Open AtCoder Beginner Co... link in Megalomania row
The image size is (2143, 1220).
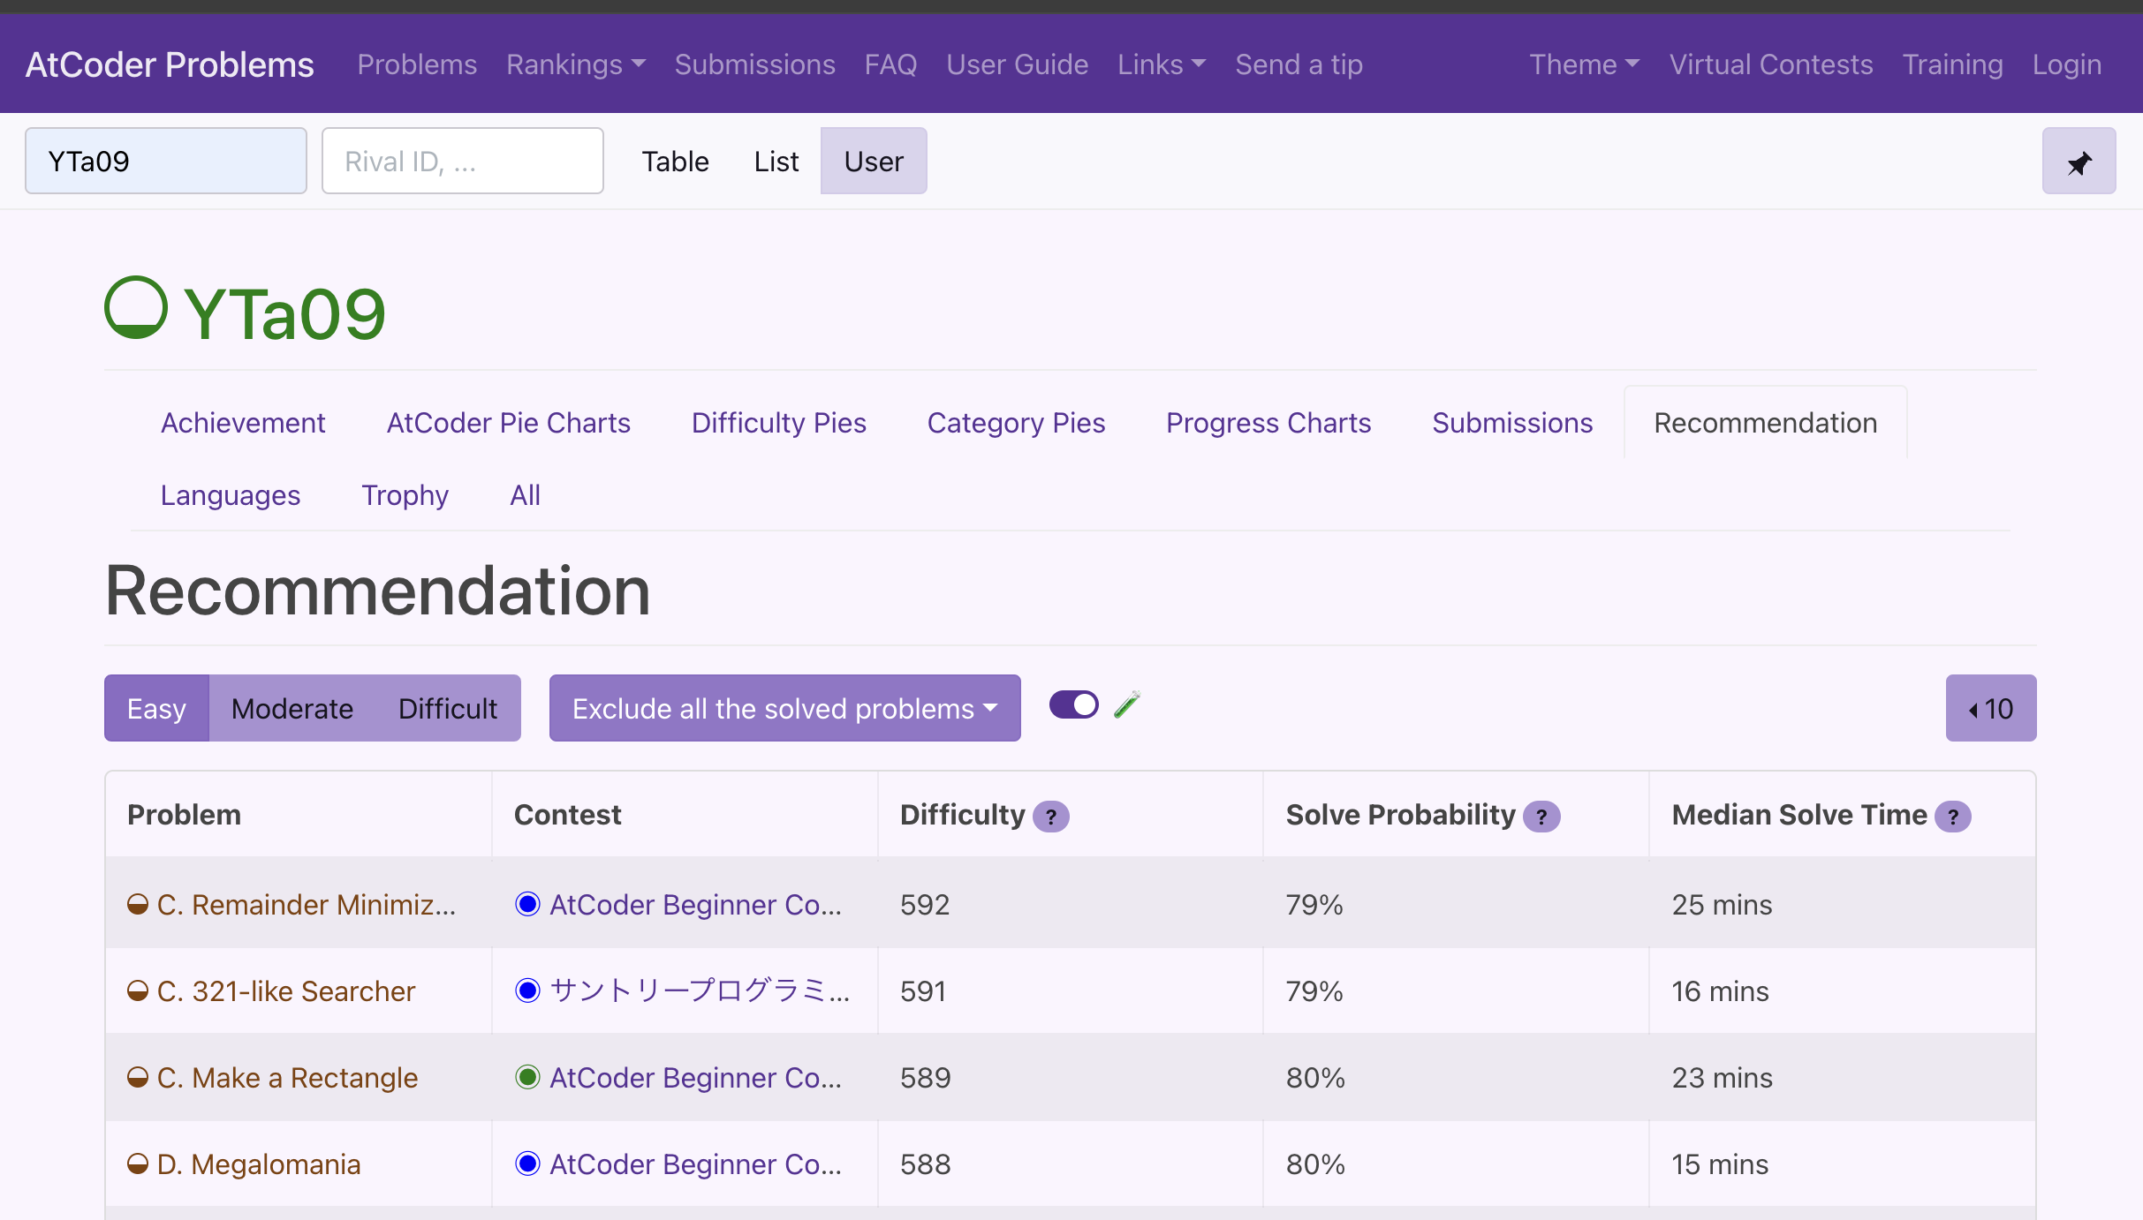[696, 1164]
